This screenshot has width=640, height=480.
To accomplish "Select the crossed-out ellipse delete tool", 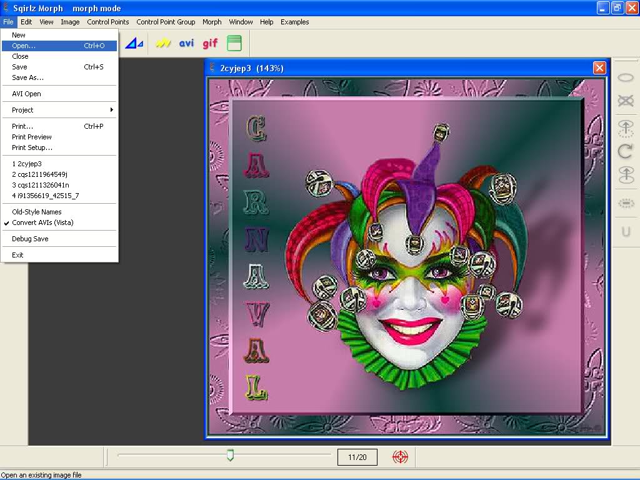I will [625, 101].
